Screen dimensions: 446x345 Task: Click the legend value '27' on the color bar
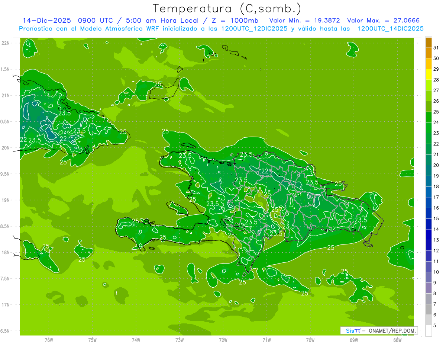[x=436, y=90]
